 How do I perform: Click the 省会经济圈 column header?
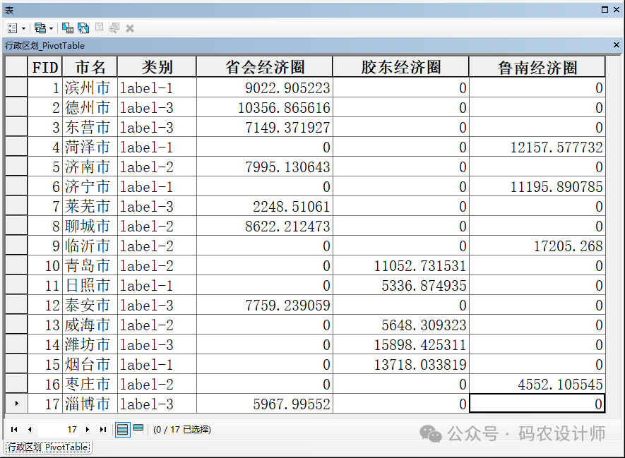click(x=264, y=67)
